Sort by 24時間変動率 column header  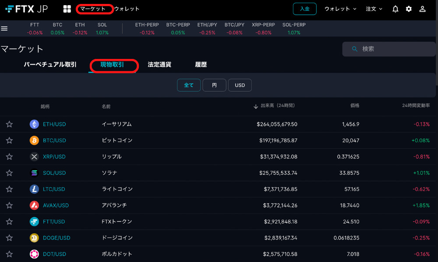(x=416, y=106)
